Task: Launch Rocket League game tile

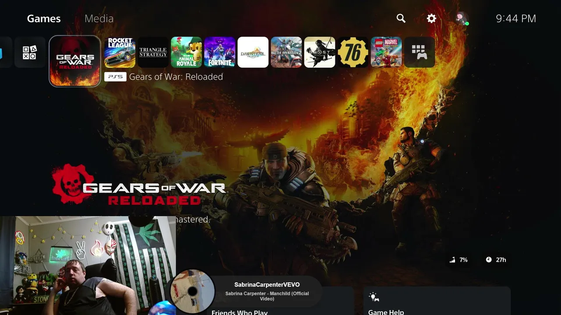Action: (x=120, y=52)
